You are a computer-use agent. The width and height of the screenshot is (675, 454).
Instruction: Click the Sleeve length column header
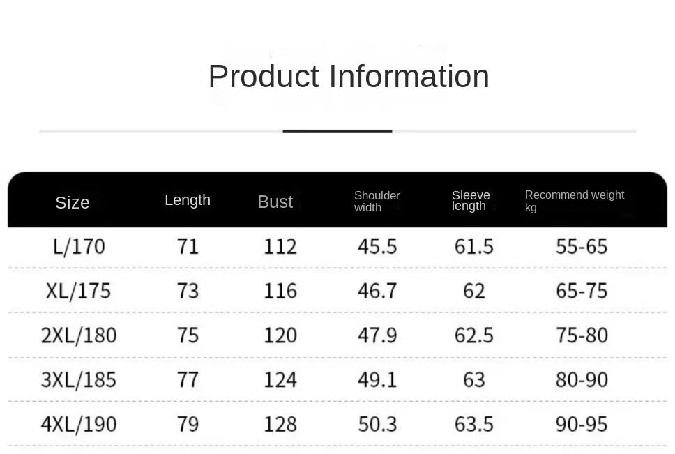point(471,200)
